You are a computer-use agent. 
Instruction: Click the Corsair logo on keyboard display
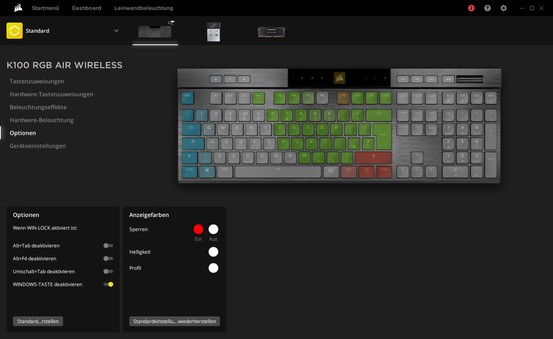(340, 78)
